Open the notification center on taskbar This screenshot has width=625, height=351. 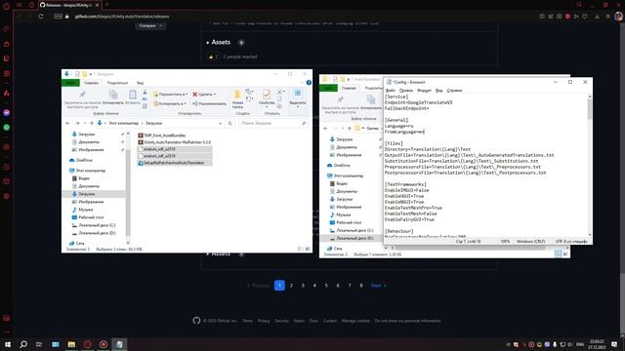[x=614, y=344]
